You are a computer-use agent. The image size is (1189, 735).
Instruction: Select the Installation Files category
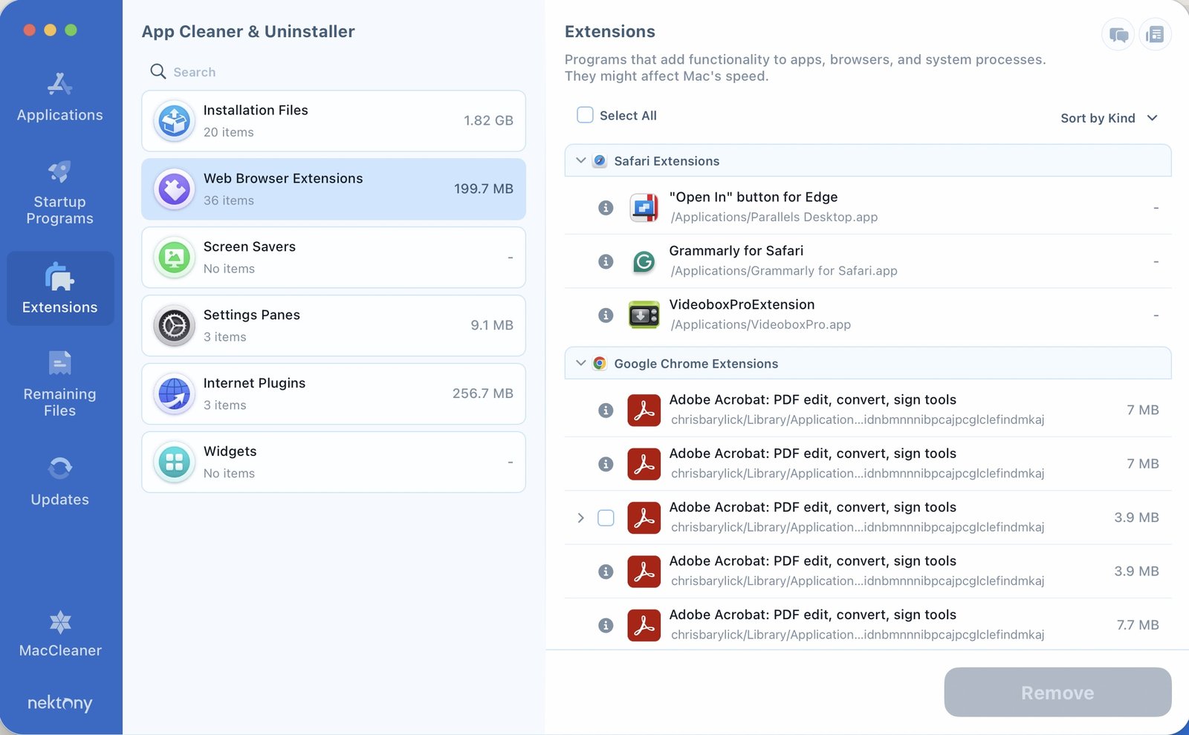[333, 121]
